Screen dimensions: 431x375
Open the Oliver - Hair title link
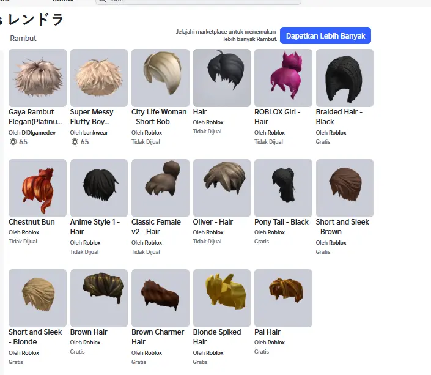[x=213, y=221]
